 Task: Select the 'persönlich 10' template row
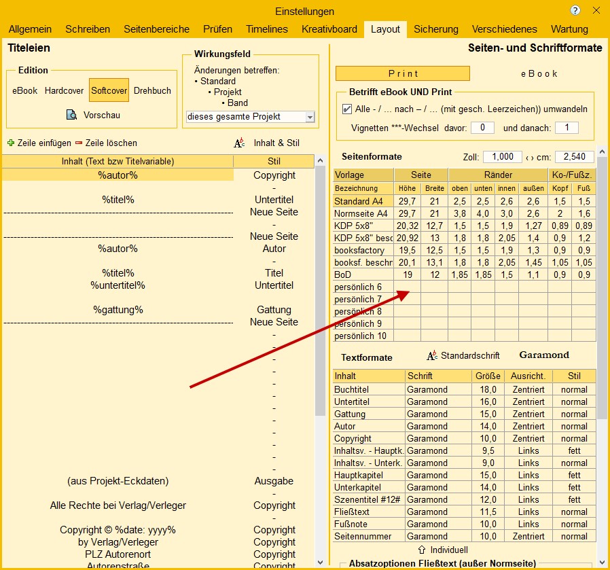tap(465, 336)
